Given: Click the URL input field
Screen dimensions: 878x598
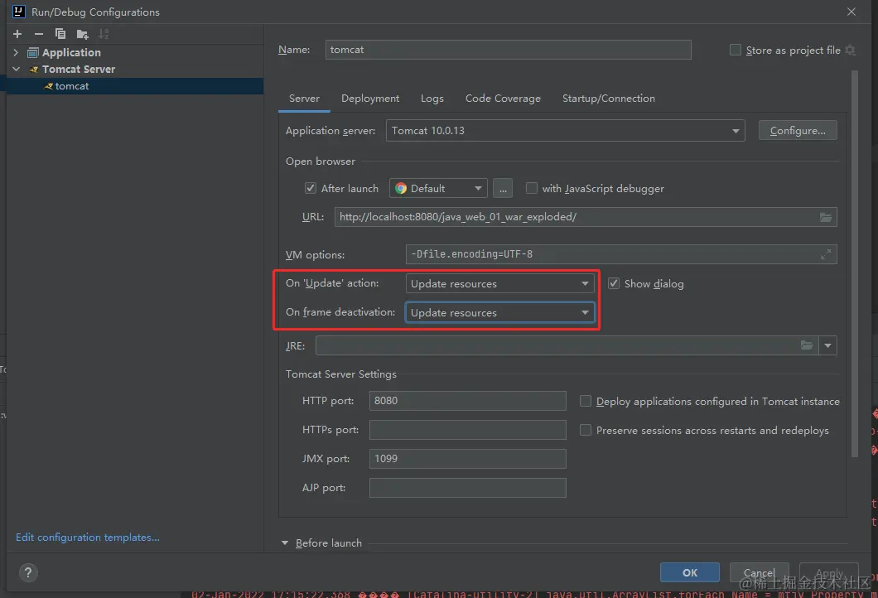Looking at the screenshot, I should coord(585,217).
